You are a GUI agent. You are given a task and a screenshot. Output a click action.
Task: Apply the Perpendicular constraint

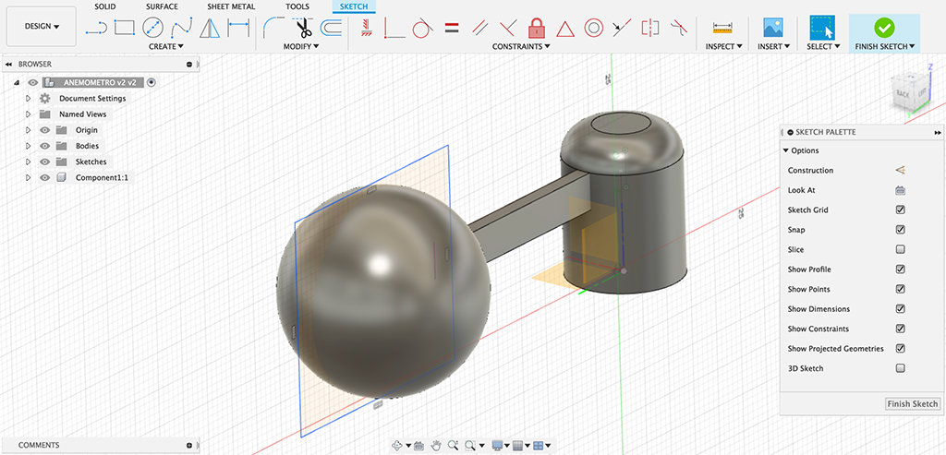508,27
